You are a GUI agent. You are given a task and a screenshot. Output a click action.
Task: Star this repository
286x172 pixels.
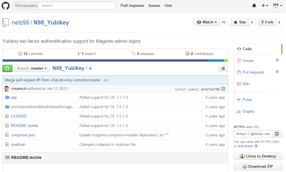pyautogui.click(x=240, y=22)
